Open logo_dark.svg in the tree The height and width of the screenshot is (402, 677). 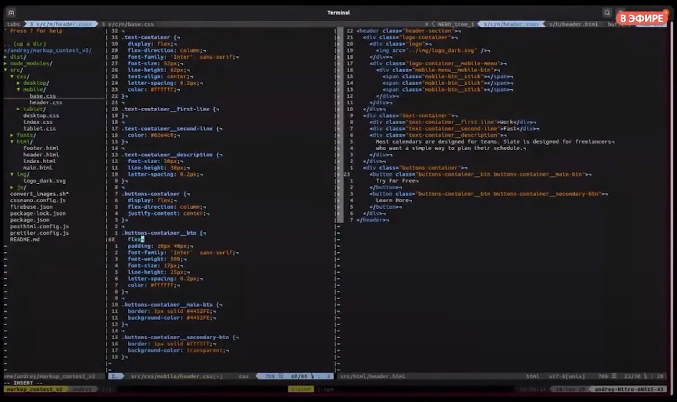[x=44, y=181]
